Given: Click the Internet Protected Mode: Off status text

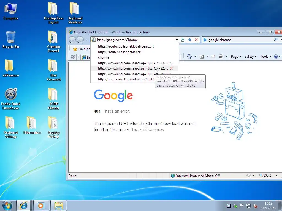Looking at the screenshot, I should click(198, 176).
